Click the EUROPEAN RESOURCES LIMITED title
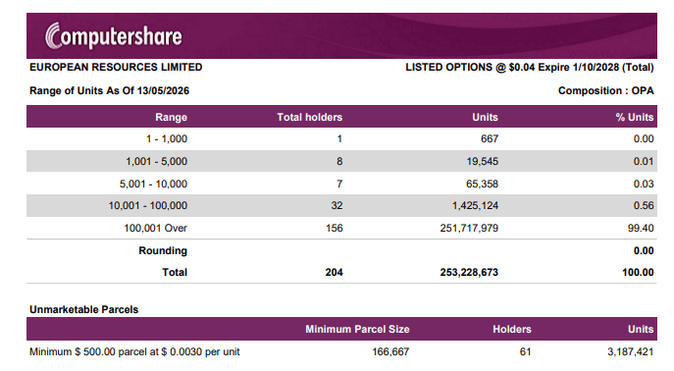Viewport: 674px width, 371px height. pos(116,67)
